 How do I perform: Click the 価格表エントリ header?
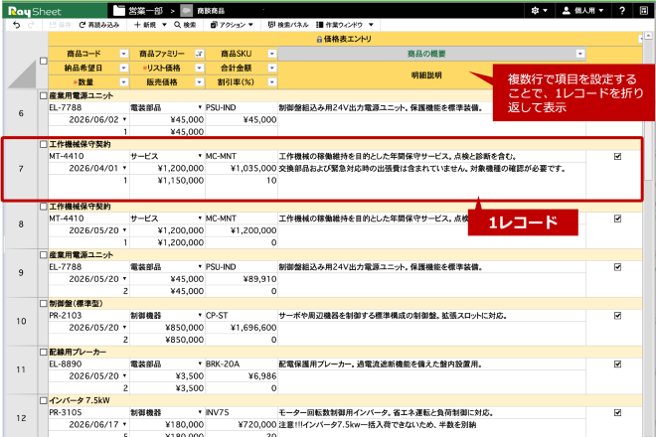tap(344, 39)
